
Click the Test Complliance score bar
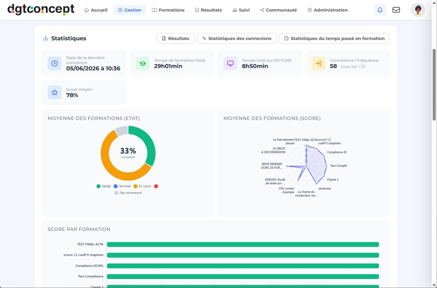point(243,276)
